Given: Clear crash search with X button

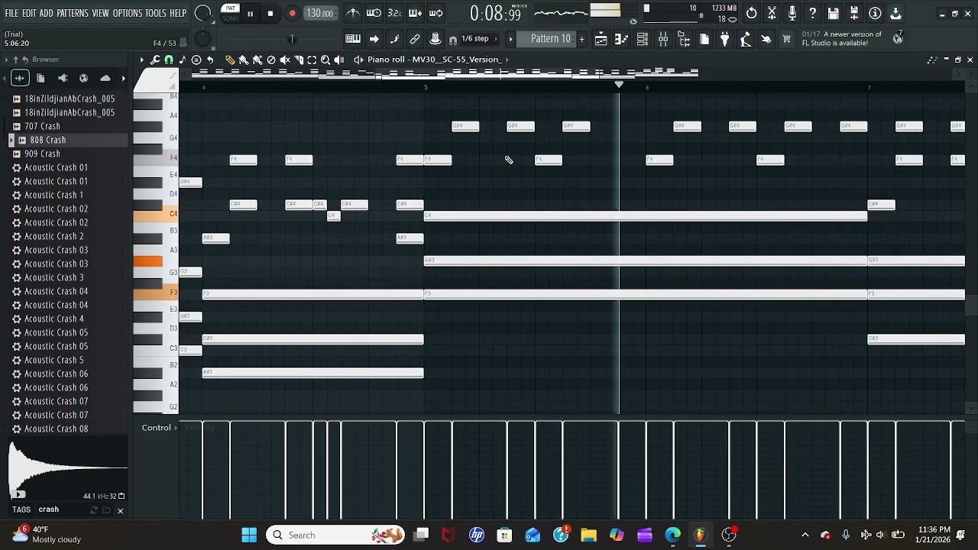Looking at the screenshot, I should (x=120, y=510).
